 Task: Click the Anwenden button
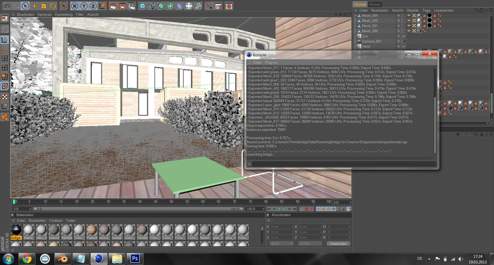338,244
